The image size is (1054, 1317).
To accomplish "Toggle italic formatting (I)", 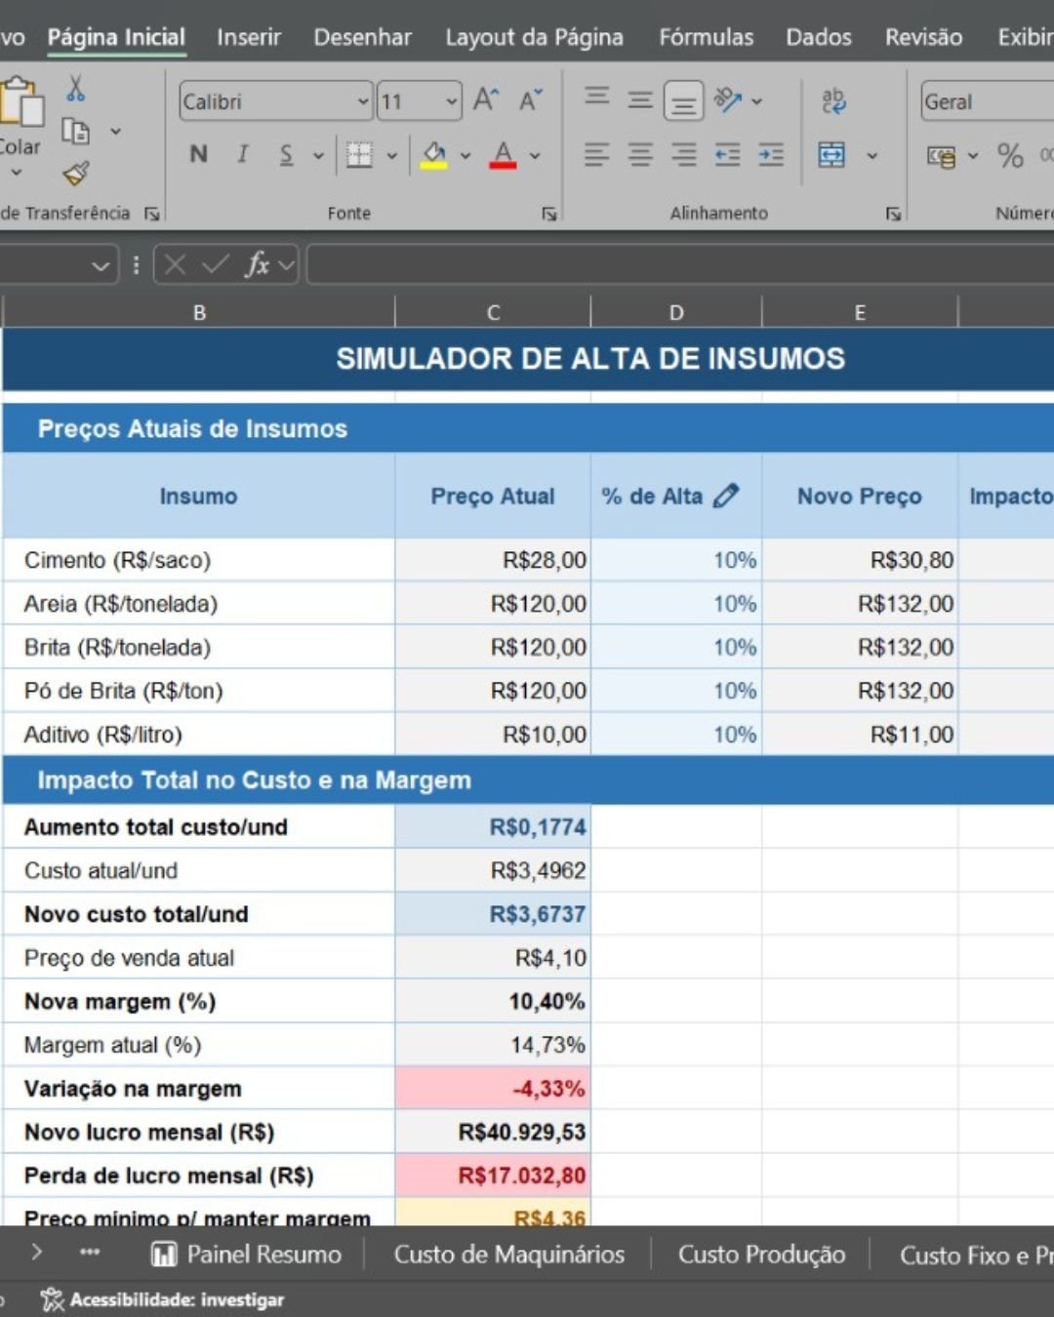I will [x=242, y=154].
